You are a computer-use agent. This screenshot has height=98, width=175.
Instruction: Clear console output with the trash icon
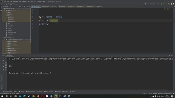[6, 70]
